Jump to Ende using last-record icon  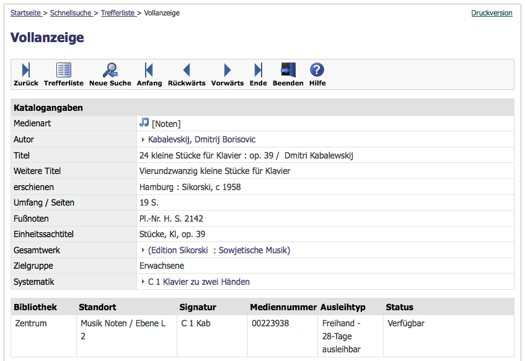point(258,70)
